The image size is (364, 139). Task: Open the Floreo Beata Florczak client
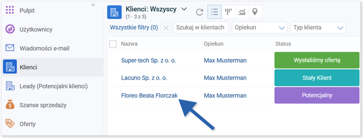[x=150, y=95]
